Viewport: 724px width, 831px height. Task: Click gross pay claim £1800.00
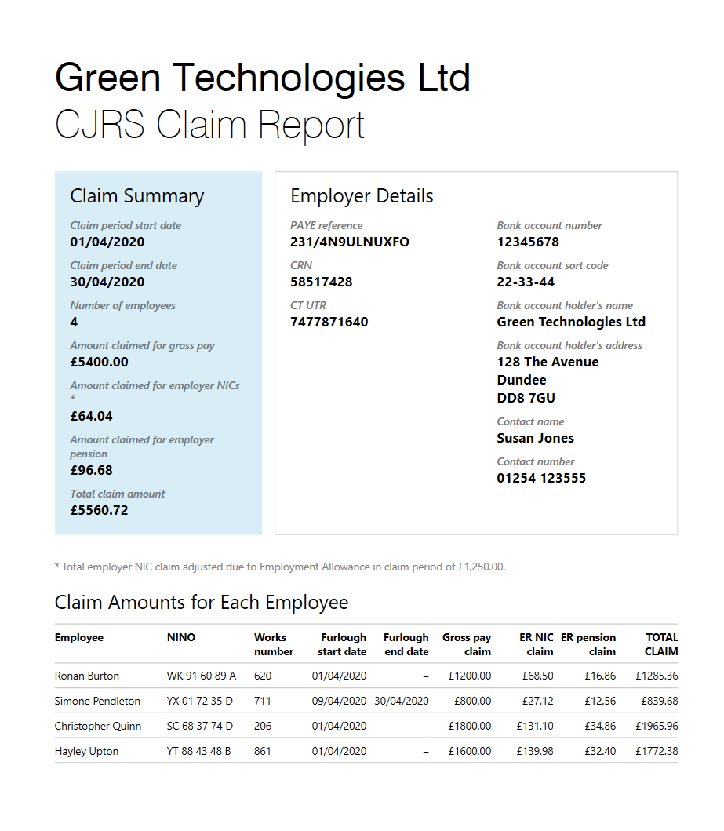pos(469,726)
